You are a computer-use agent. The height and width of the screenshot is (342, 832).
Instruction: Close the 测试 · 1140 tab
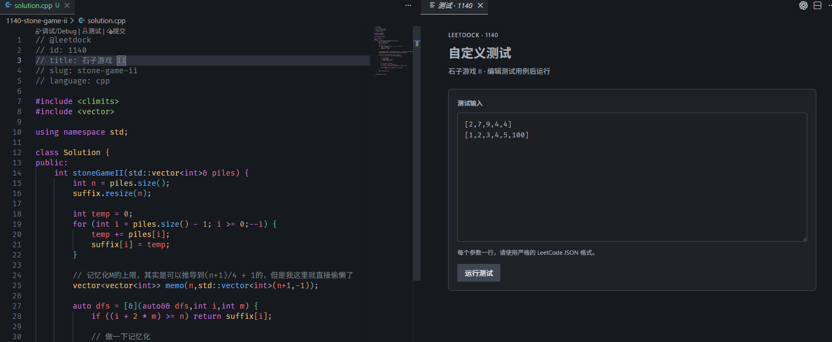(x=481, y=5)
